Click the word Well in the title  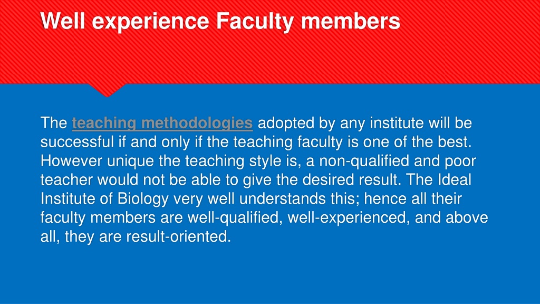point(63,21)
